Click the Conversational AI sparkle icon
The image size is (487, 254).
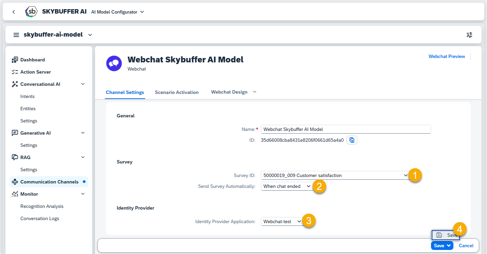[15, 84]
